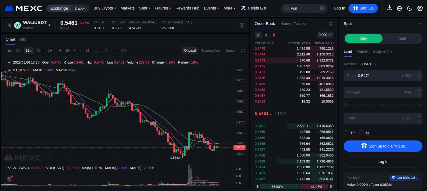This screenshot has height=191, width=427.
Task: Open the indicators fx icon
Action: coord(97,51)
